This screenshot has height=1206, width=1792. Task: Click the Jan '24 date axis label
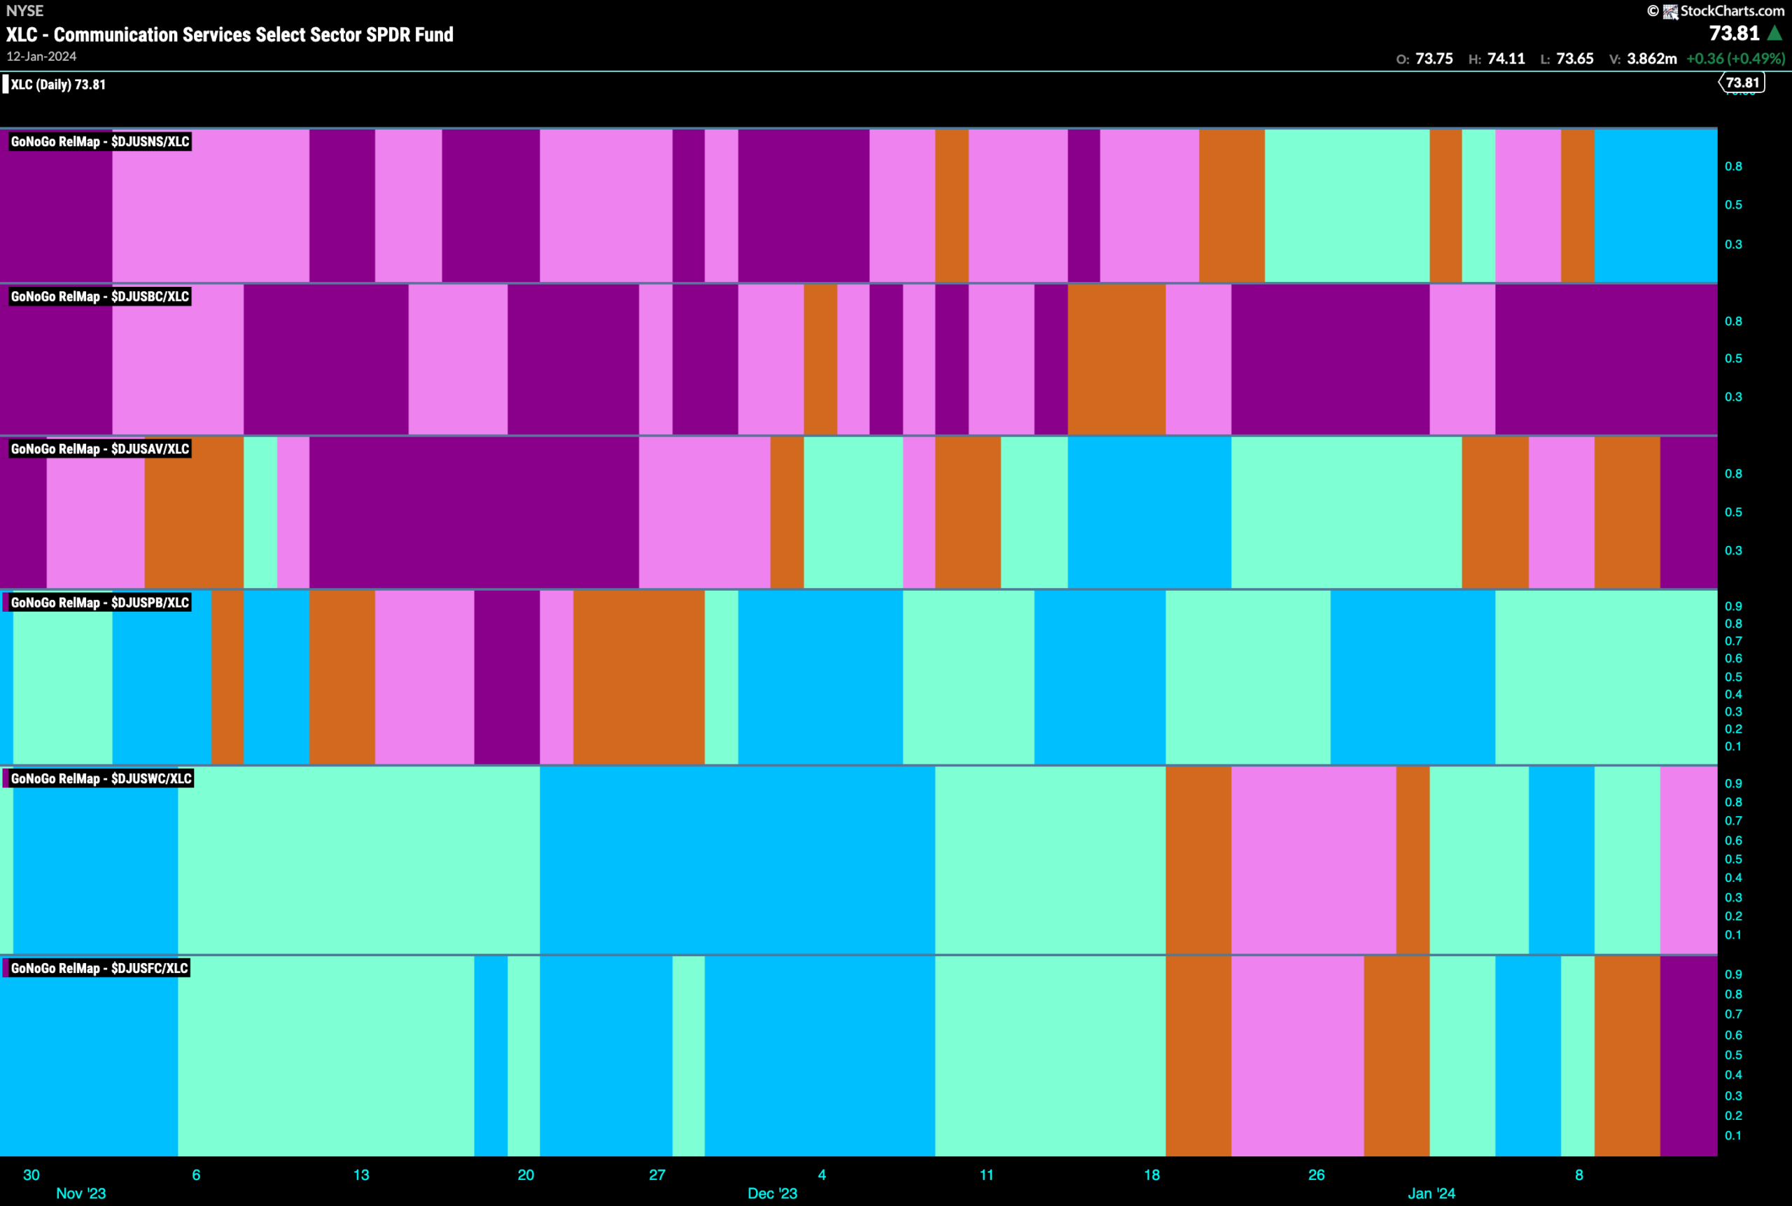(1431, 1193)
